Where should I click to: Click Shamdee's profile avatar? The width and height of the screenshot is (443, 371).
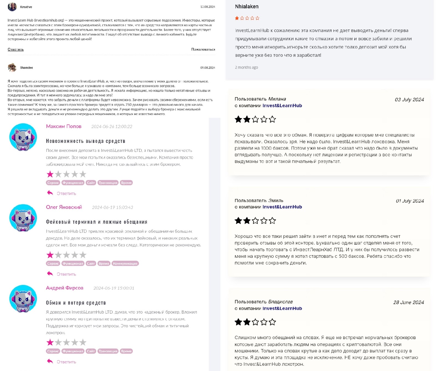coord(12,67)
